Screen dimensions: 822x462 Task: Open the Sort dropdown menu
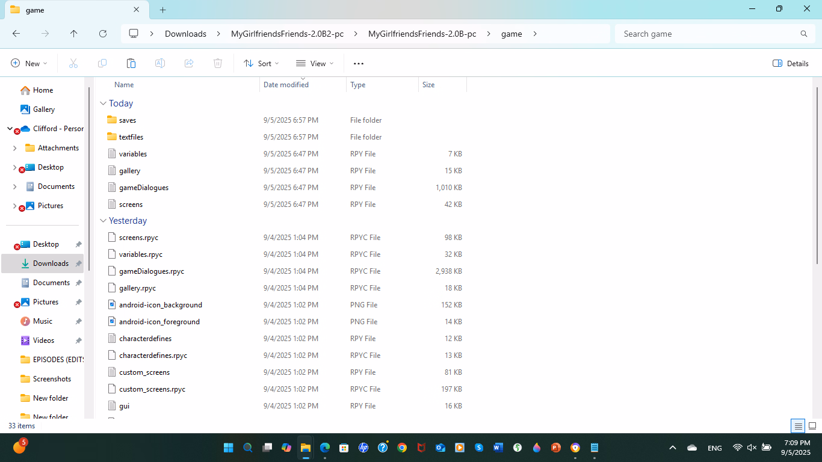click(261, 63)
